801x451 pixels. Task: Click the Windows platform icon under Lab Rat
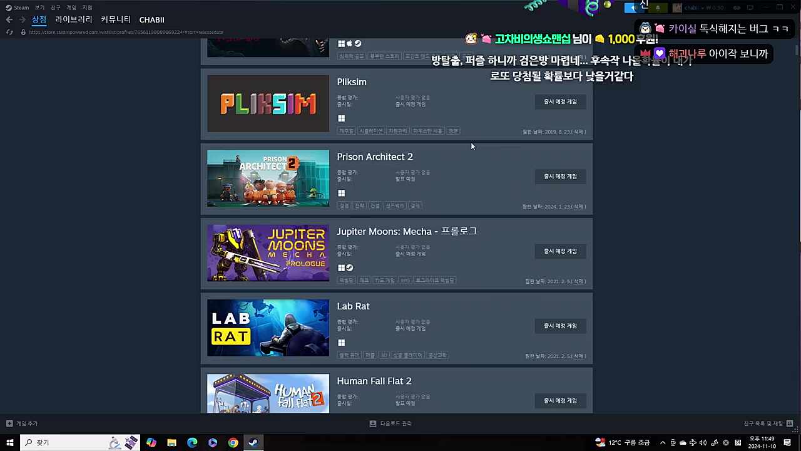click(341, 343)
